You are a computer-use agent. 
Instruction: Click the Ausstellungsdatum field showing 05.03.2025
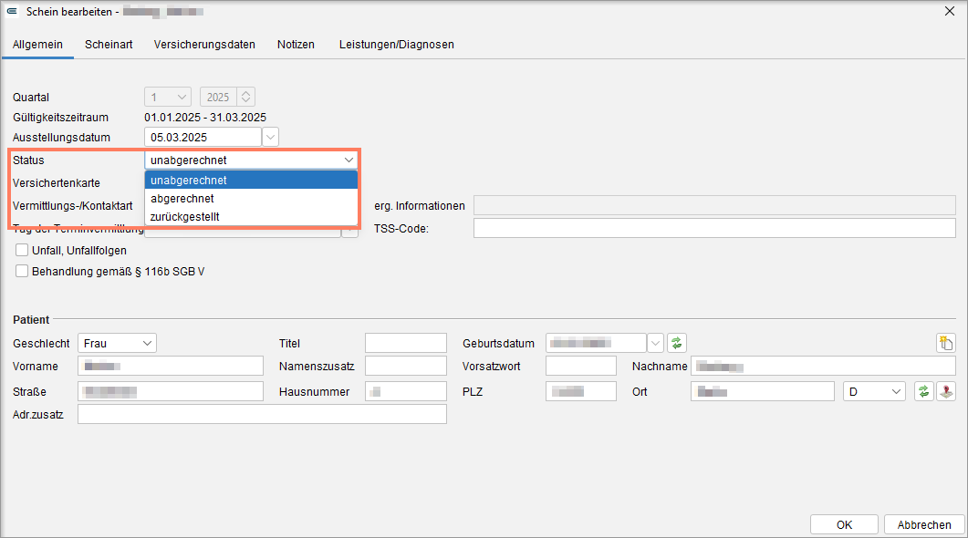point(203,137)
